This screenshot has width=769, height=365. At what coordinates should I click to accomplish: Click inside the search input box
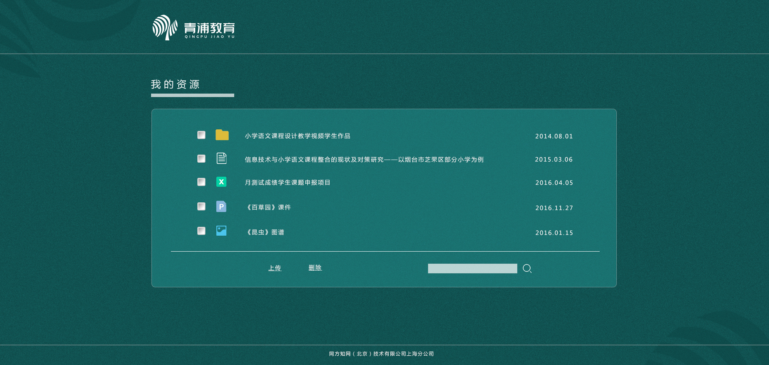pos(472,268)
